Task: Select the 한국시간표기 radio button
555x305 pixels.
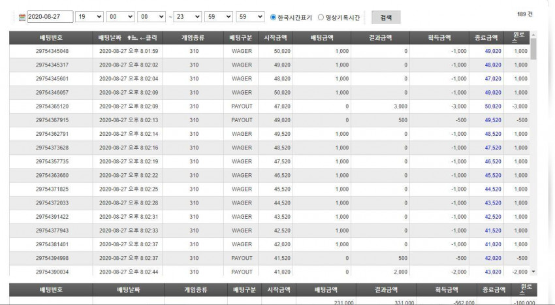Action: tap(273, 17)
